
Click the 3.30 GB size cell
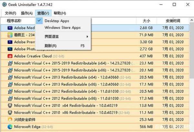tap(146, 42)
